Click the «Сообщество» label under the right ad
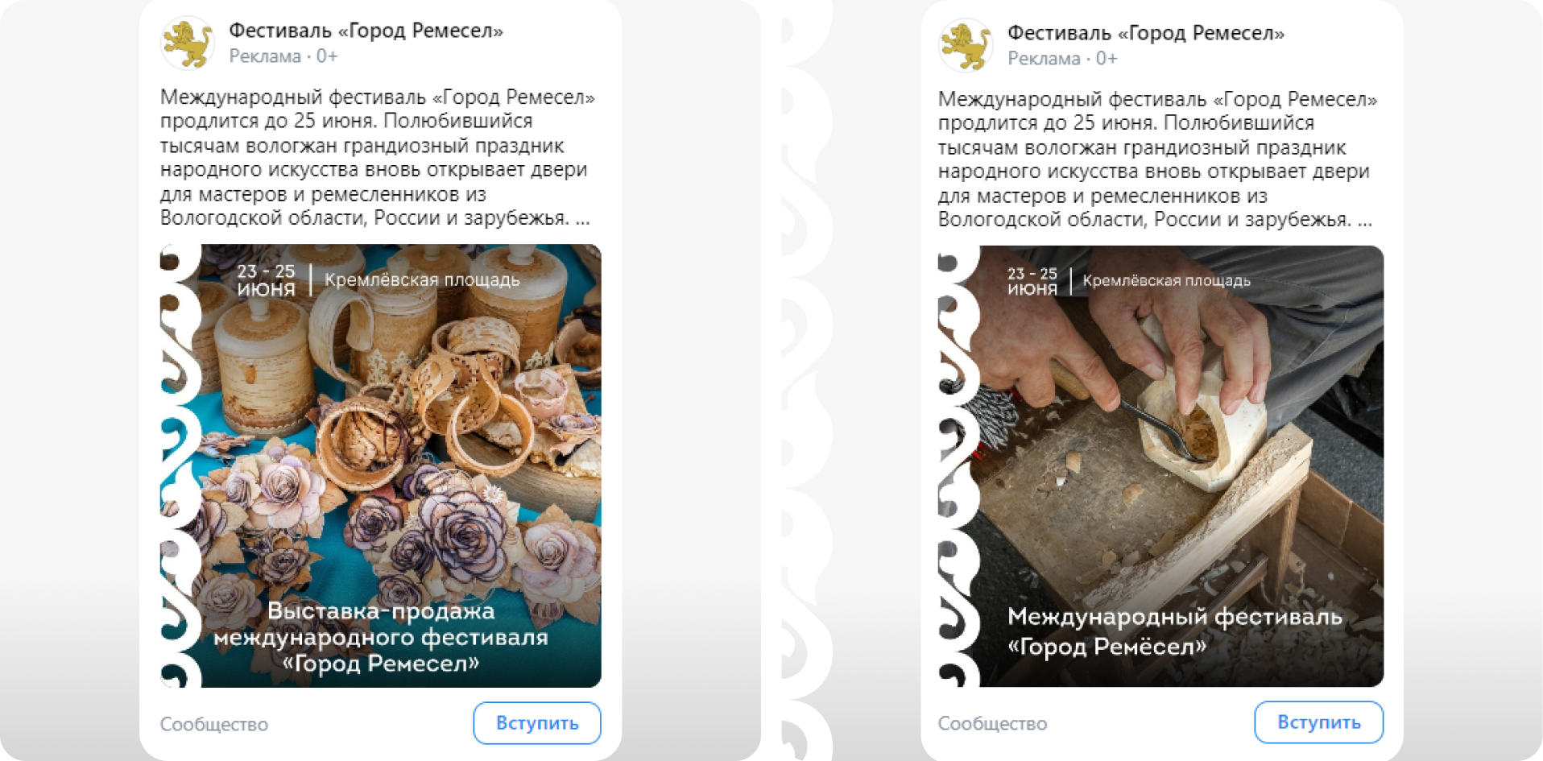This screenshot has width=1543, height=761. coord(993,723)
